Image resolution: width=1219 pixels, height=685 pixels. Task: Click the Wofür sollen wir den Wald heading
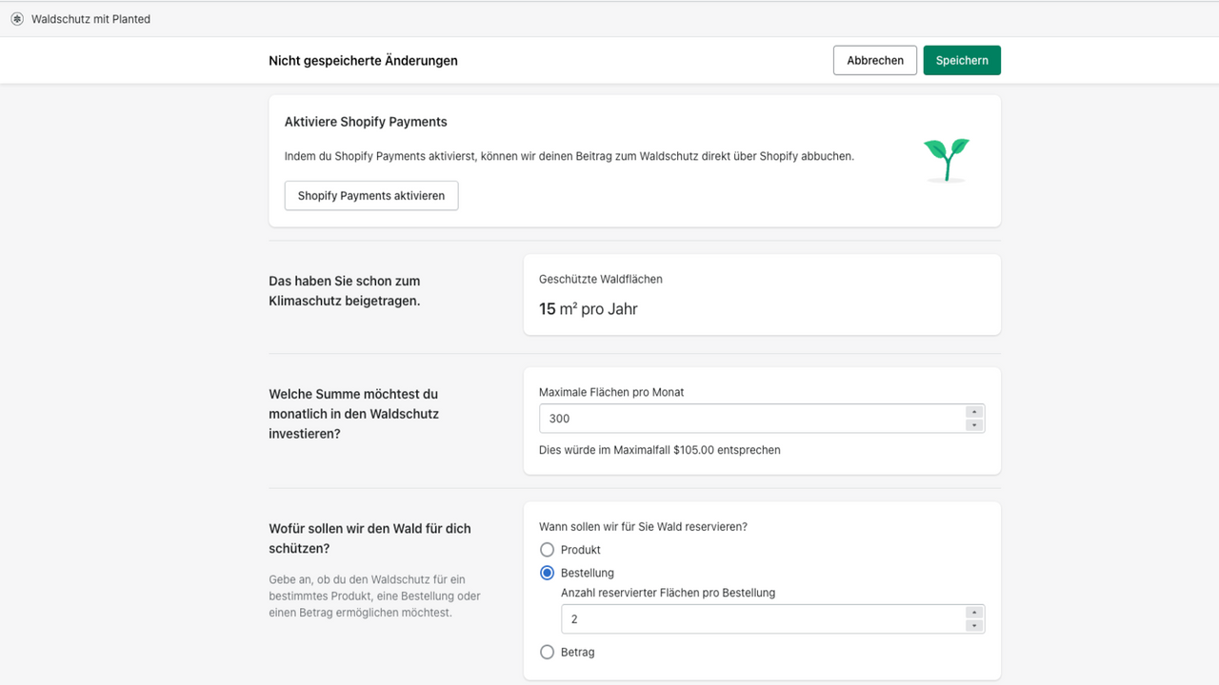pos(370,538)
